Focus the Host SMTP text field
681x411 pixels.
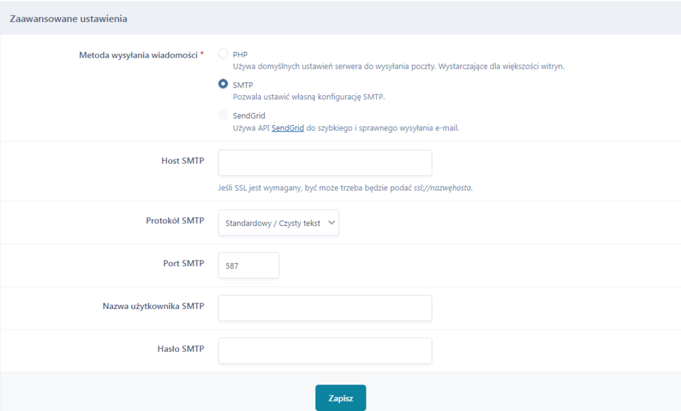coord(325,163)
